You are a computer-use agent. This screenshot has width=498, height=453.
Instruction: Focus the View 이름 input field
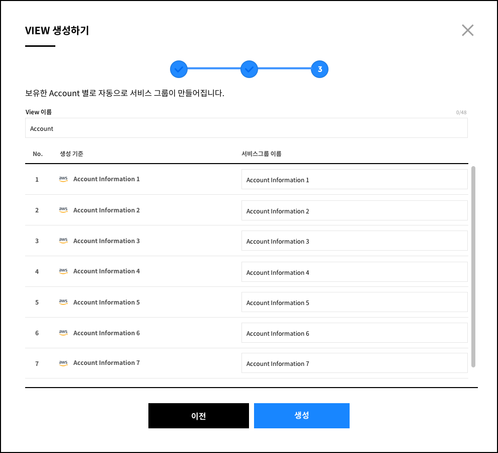pyautogui.click(x=246, y=128)
